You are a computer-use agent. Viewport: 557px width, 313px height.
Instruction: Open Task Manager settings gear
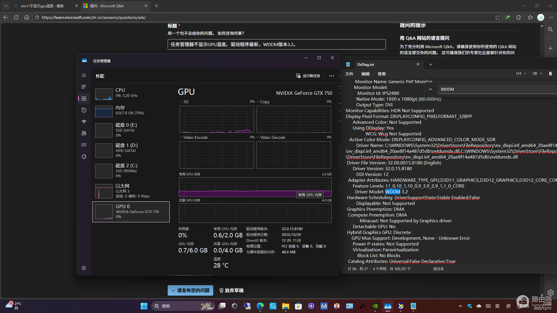click(84, 268)
